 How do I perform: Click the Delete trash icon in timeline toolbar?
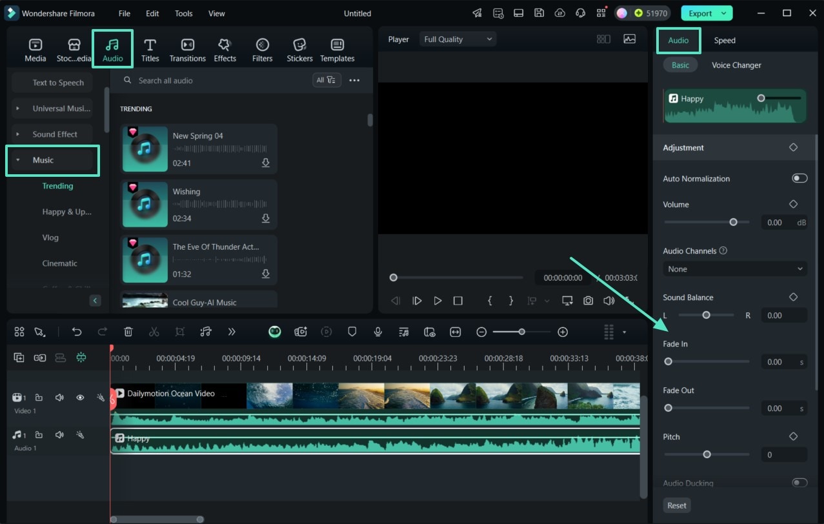[128, 332]
